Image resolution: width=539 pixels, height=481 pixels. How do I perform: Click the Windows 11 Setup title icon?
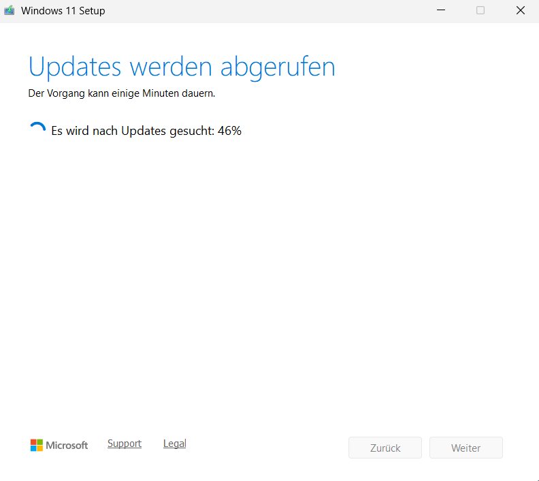(x=10, y=11)
